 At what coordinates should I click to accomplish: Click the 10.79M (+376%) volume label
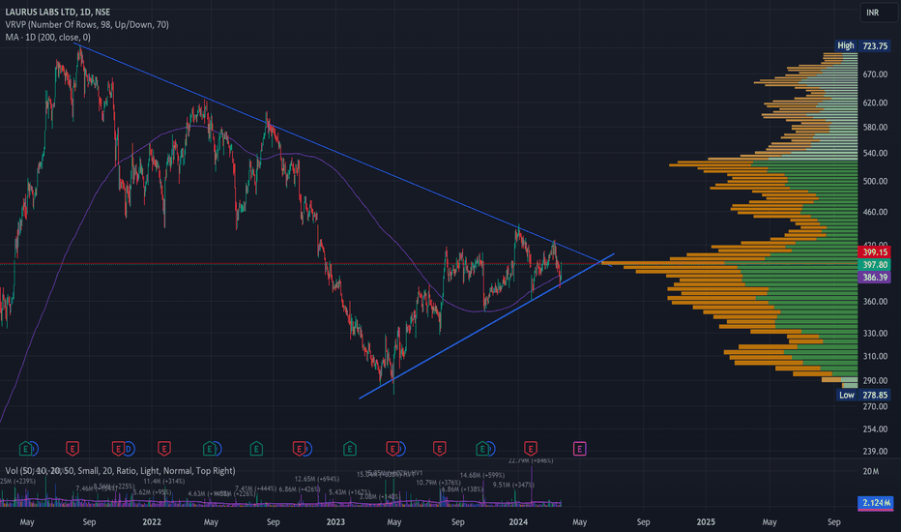click(x=439, y=483)
